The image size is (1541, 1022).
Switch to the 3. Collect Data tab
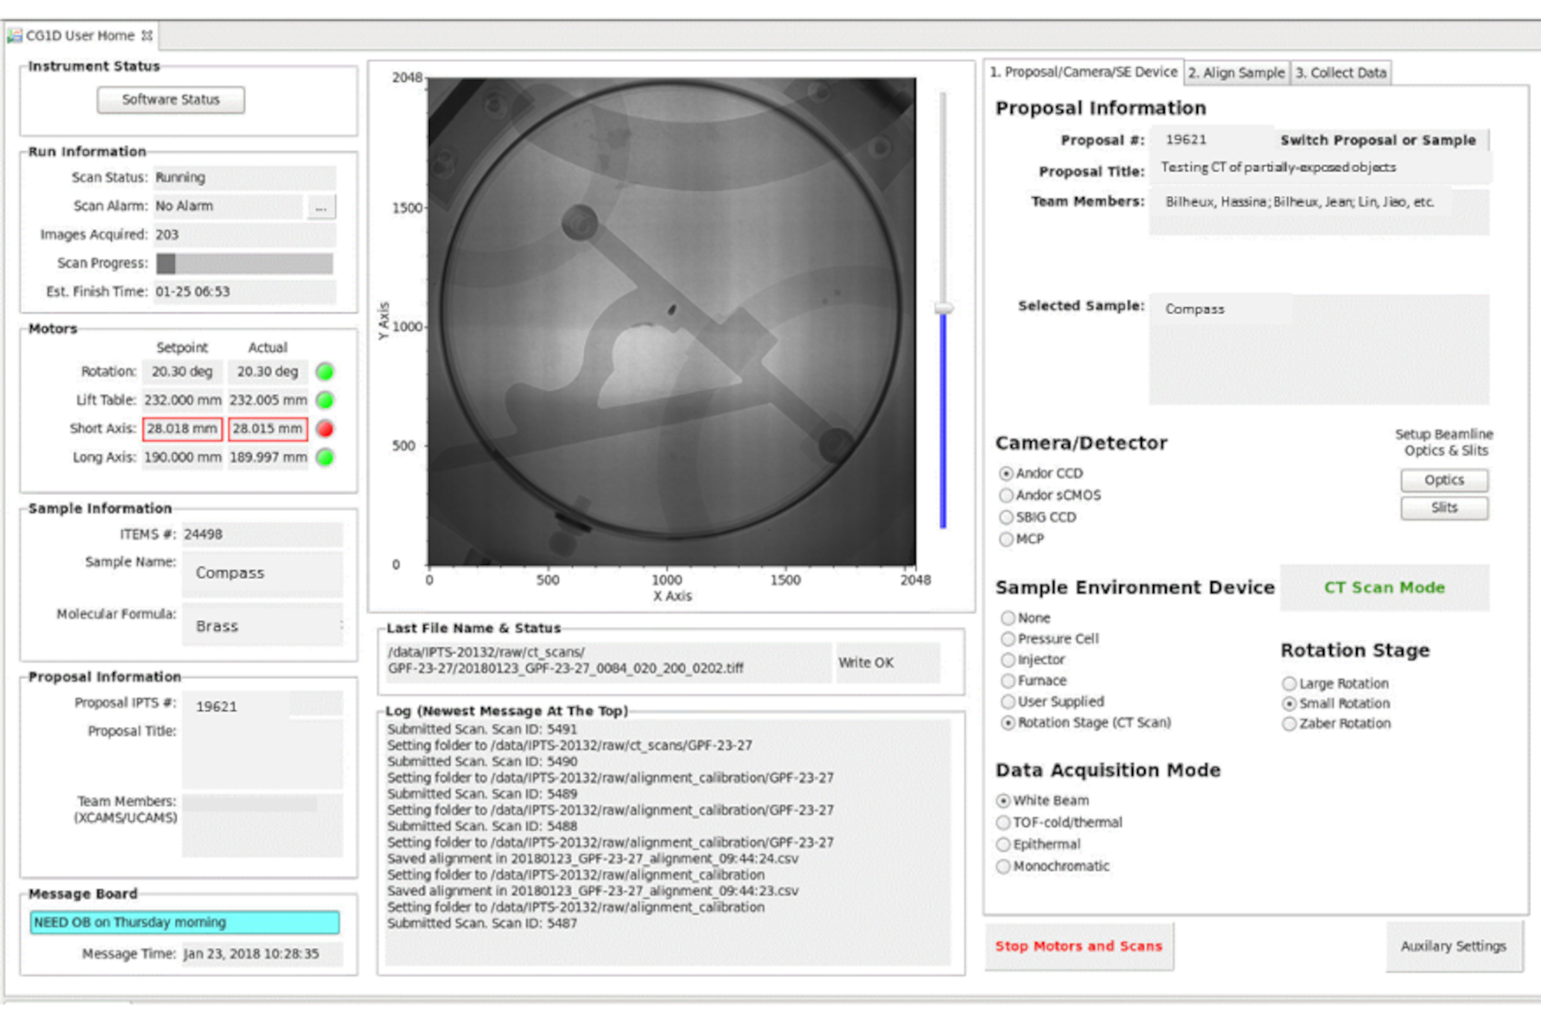click(1341, 72)
